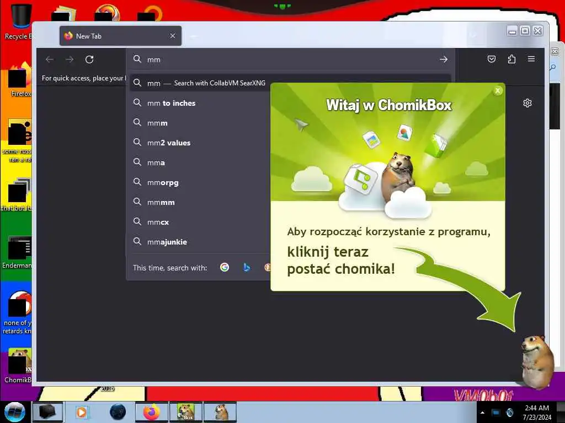This screenshot has height=423, width=565.
Task: Select the New Tab tab
Action: coord(120,36)
